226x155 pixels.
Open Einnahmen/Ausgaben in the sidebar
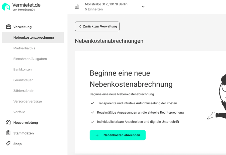tap(30, 59)
